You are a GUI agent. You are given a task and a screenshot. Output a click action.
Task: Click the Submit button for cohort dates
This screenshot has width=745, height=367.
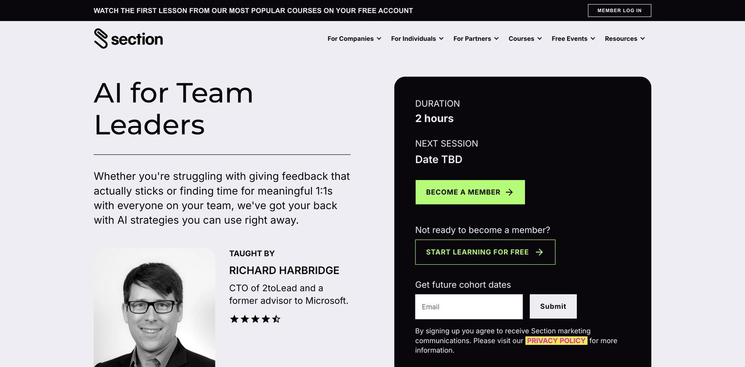pyautogui.click(x=553, y=306)
